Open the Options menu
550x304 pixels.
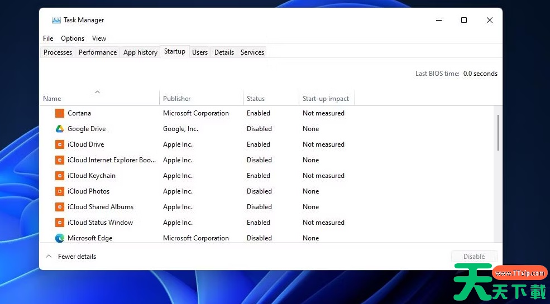[x=73, y=38]
